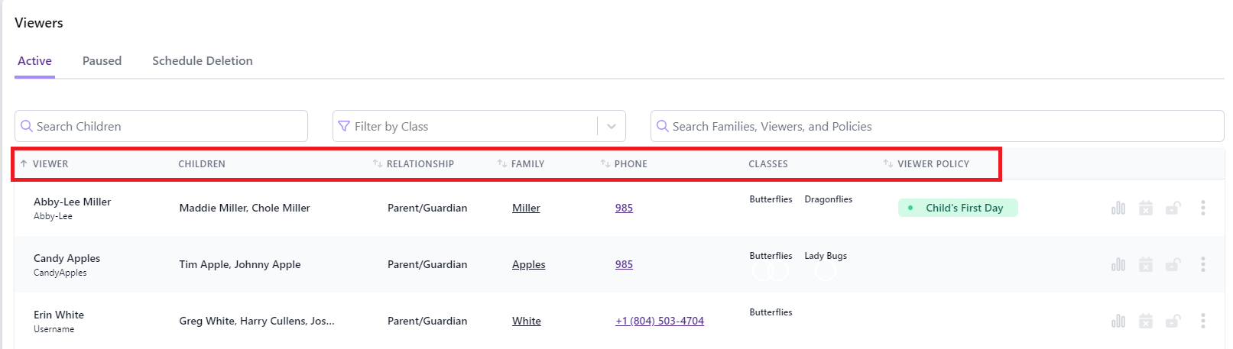Click Lady Bugs class in Candy Apples row
Viewport: 1233px width, 349px height.
click(x=826, y=256)
